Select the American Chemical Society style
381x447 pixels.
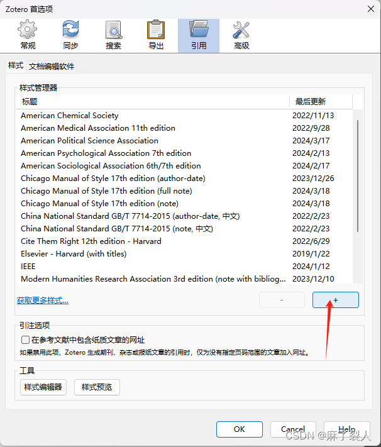184,116
